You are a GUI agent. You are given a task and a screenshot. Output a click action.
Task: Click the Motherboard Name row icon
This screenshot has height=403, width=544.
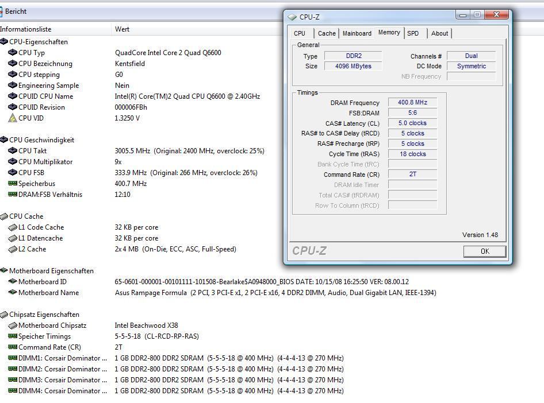13,292
